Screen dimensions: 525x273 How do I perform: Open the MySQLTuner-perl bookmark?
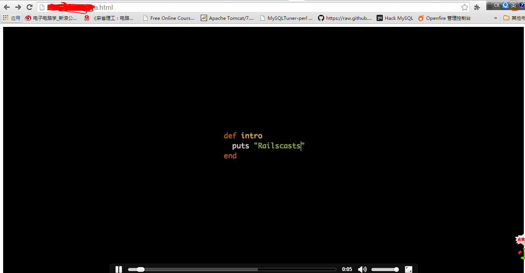pos(287,18)
